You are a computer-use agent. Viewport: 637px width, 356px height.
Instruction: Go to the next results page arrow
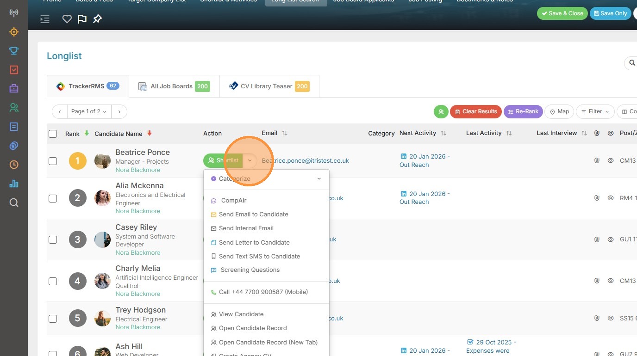point(119,111)
